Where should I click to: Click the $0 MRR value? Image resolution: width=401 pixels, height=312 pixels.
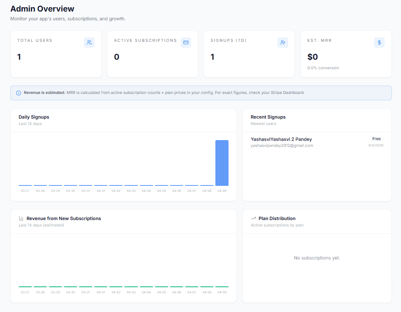(312, 57)
